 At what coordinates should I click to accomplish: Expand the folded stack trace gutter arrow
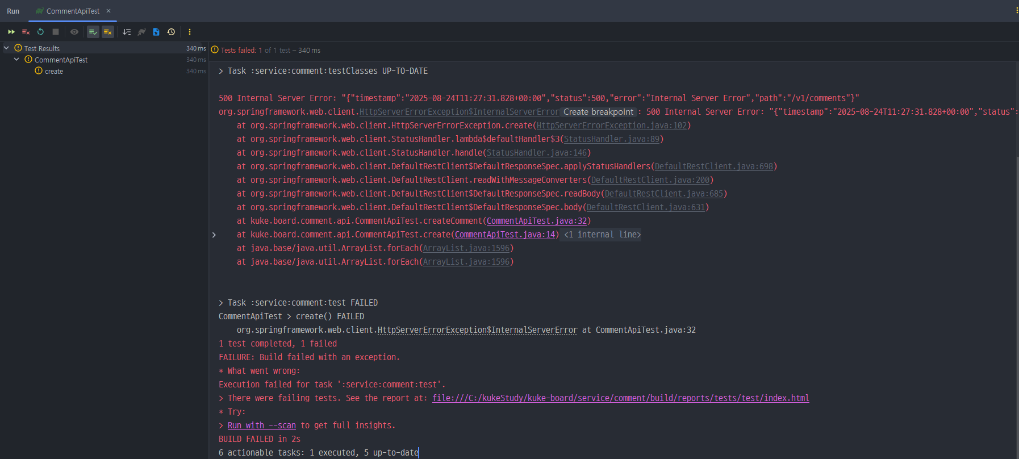(x=214, y=235)
